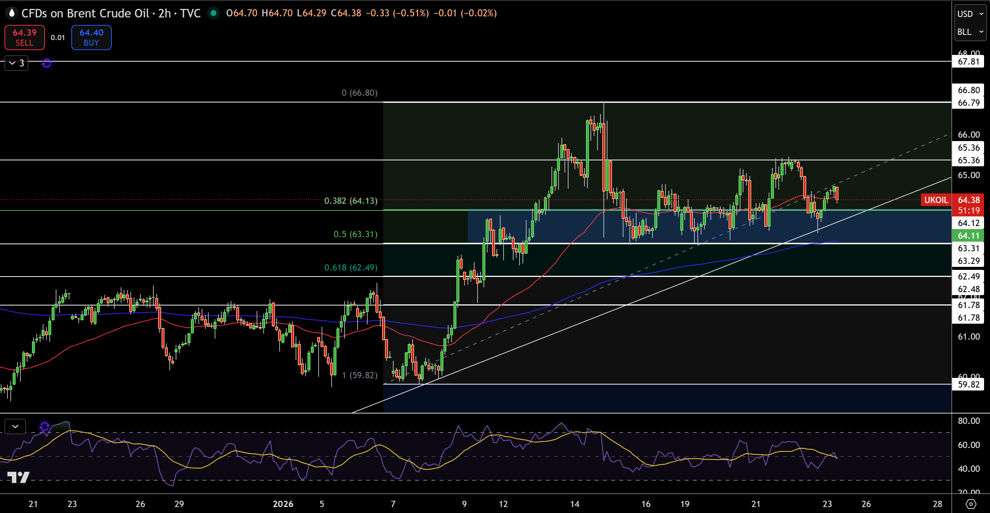
Task: Click the closing price value C64.38
Action: [x=346, y=13]
